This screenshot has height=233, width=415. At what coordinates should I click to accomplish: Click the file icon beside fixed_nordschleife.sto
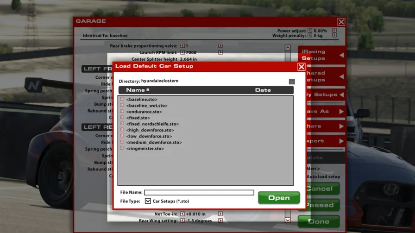122,124
